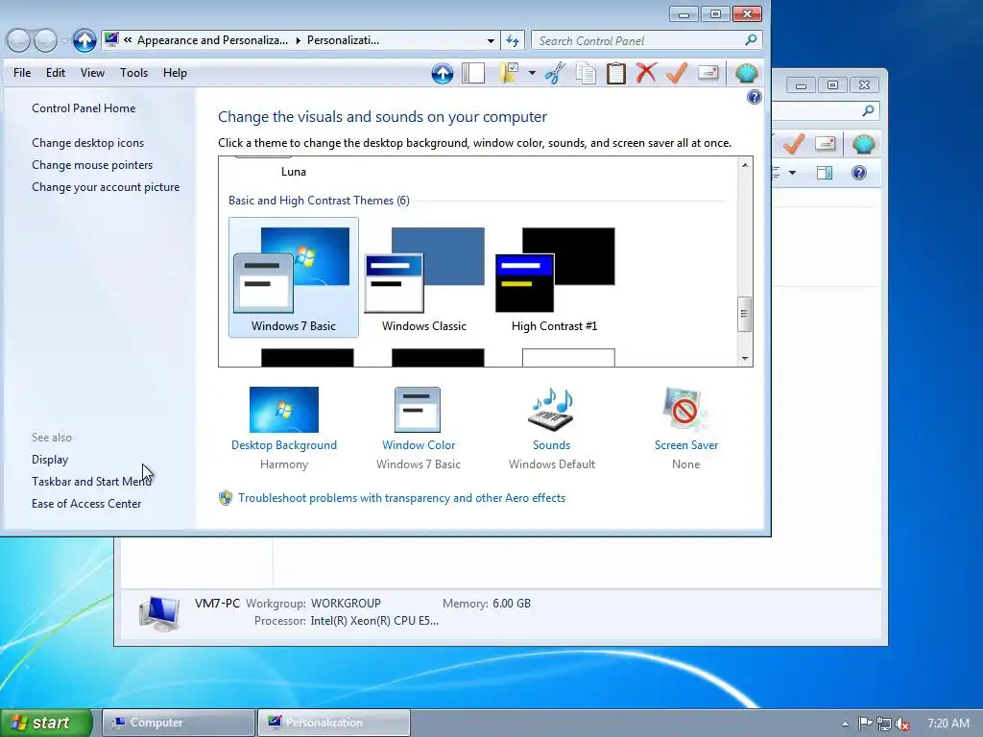
Task: Select the High Contrast #1 theme
Action: tap(555, 277)
